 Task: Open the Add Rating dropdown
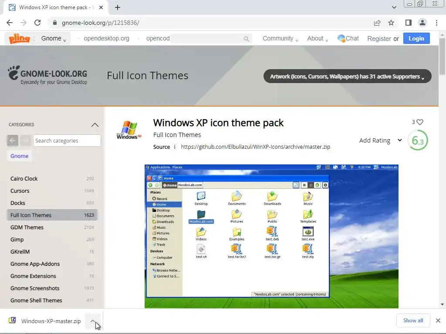(x=380, y=140)
